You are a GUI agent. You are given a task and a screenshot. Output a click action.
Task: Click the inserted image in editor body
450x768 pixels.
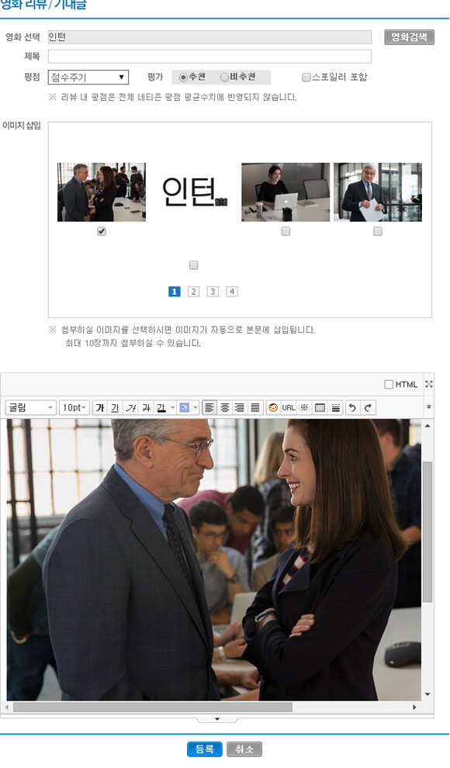point(214,559)
